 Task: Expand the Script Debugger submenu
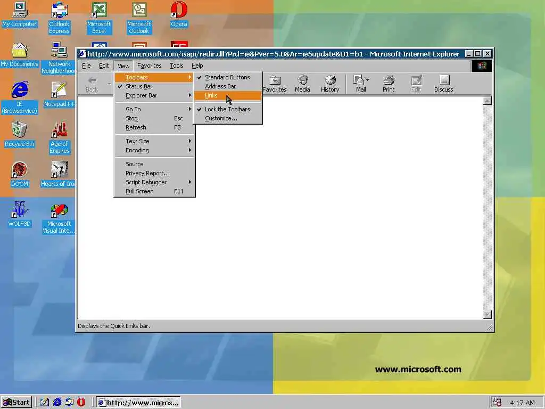(x=155, y=182)
